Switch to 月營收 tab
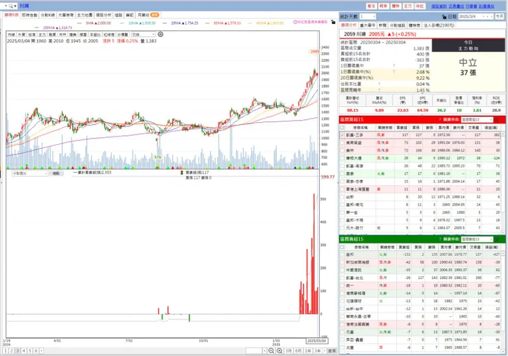Viewport: 508px width, 356px height. (x=148, y=15)
